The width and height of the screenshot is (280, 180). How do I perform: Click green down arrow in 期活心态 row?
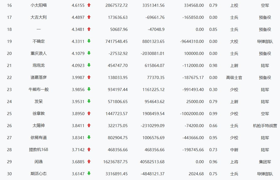point(89,173)
